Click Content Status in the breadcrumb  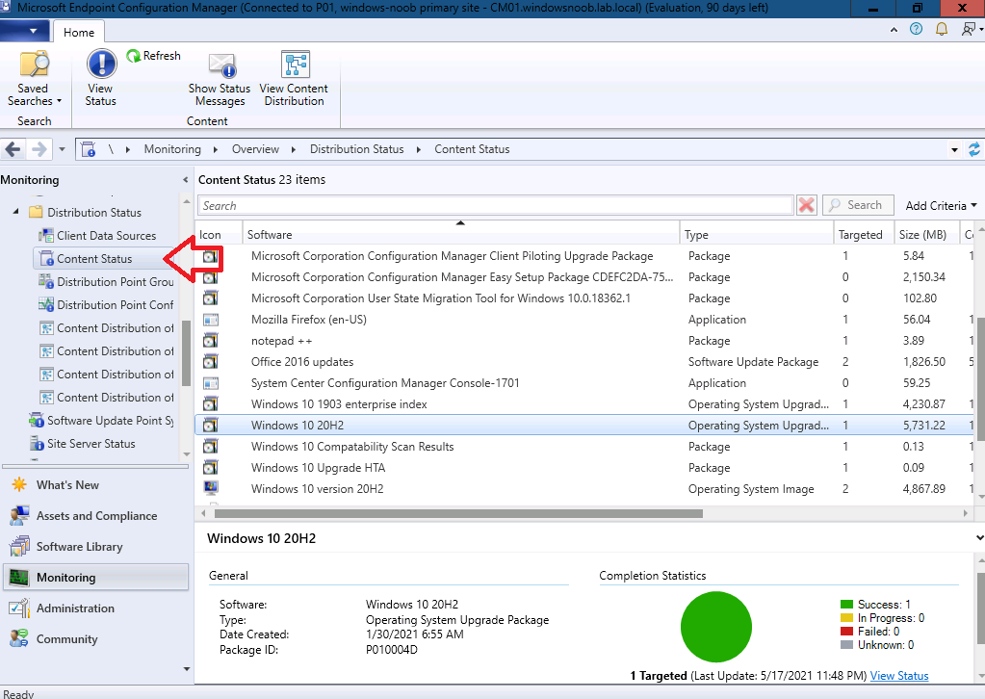pyautogui.click(x=472, y=149)
